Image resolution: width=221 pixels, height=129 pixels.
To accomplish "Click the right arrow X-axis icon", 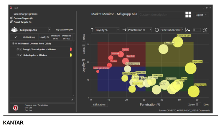I will pos(124,30).
